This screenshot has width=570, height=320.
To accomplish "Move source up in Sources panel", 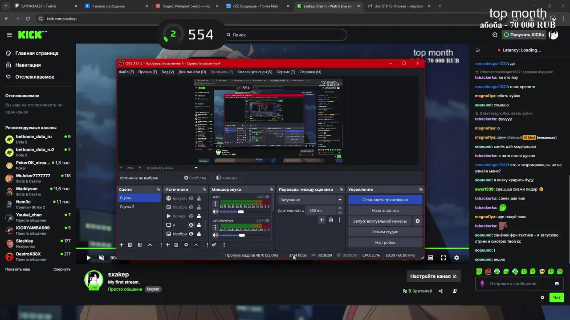I will pyautogui.click(x=196, y=245).
